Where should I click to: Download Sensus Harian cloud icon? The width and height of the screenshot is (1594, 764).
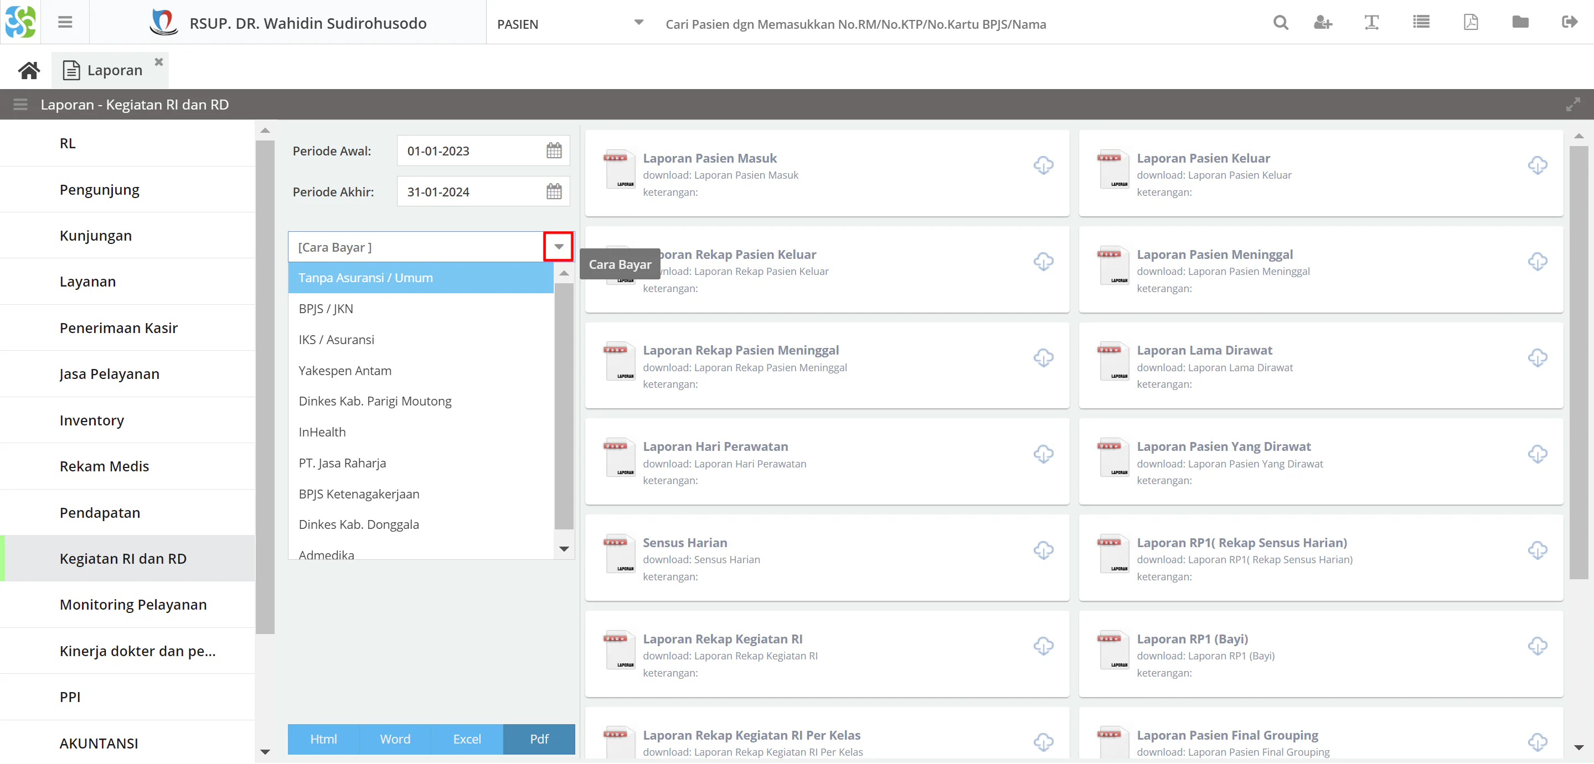(1043, 550)
